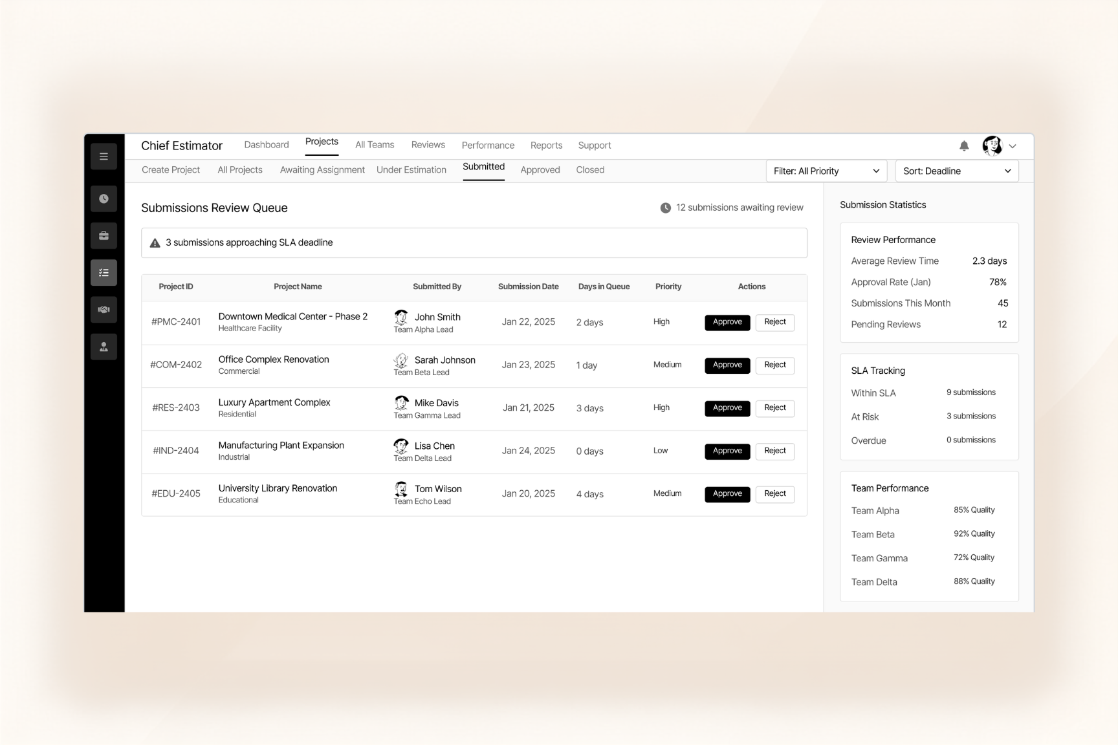Open the Reports tab
Screen dimensions: 1118x745
(x=546, y=146)
